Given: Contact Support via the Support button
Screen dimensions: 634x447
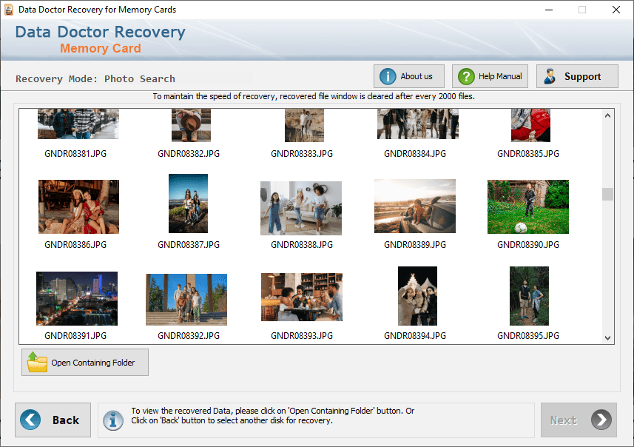Looking at the screenshot, I should pos(577,76).
